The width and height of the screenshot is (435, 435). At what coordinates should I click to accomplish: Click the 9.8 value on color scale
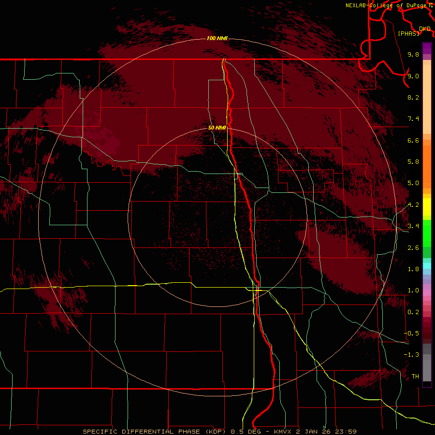point(413,54)
